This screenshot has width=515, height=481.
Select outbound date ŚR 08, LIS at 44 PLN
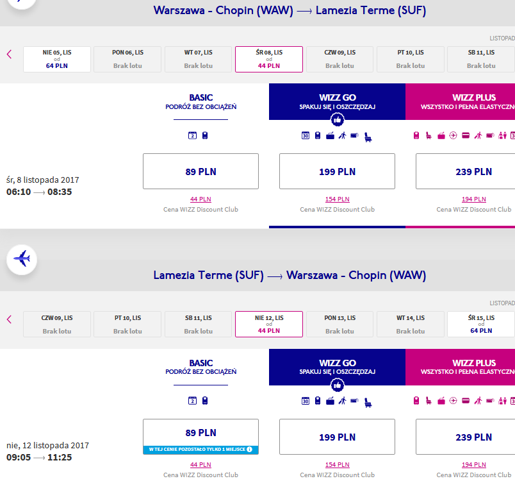(x=269, y=59)
